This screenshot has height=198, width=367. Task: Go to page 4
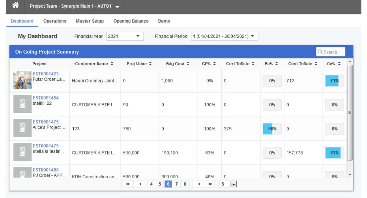pos(151,184)
